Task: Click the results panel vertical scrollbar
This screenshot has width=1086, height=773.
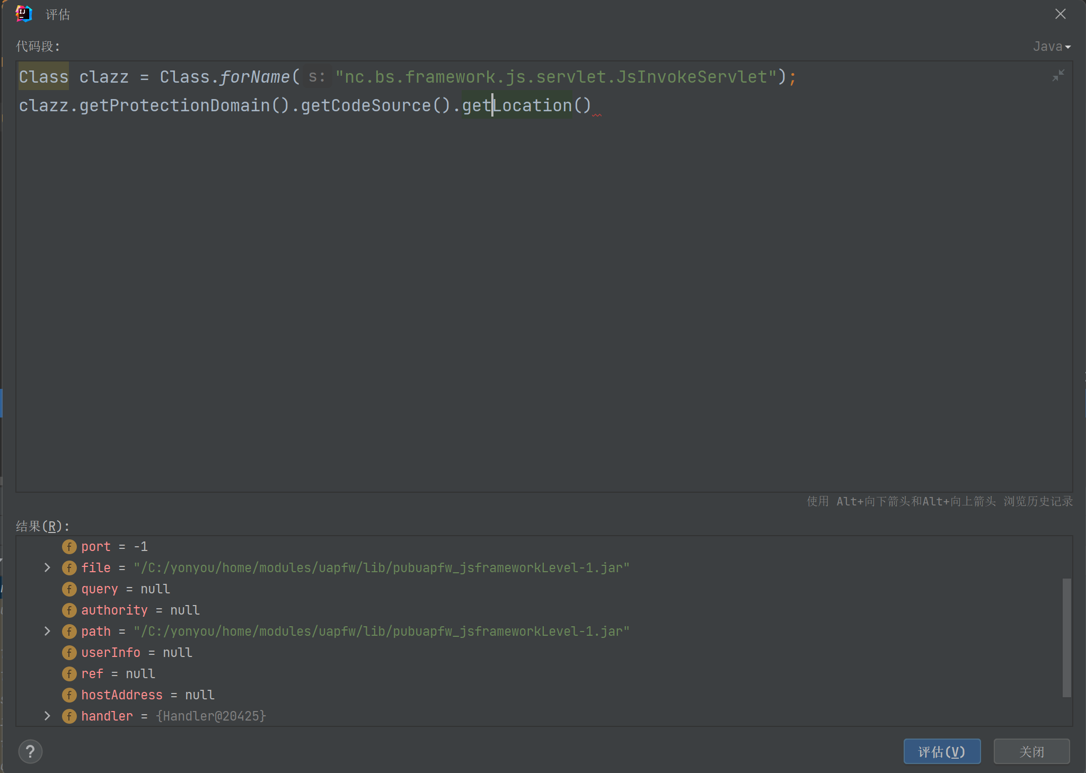Action: tap(1066, 637)
